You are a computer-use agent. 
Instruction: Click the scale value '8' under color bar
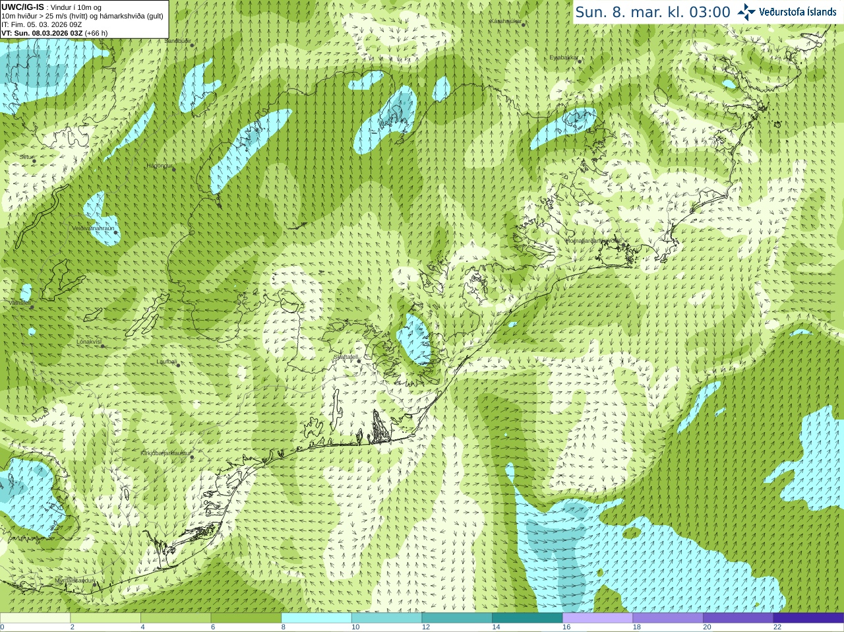point(284,627)
